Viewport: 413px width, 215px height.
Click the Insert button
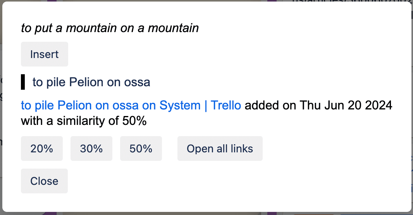(x=45, y=54)
